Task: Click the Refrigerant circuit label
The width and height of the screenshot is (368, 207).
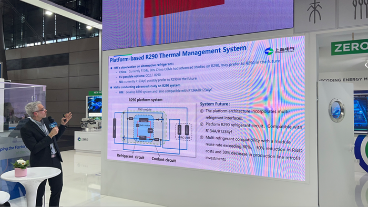Action: point(131,157)
